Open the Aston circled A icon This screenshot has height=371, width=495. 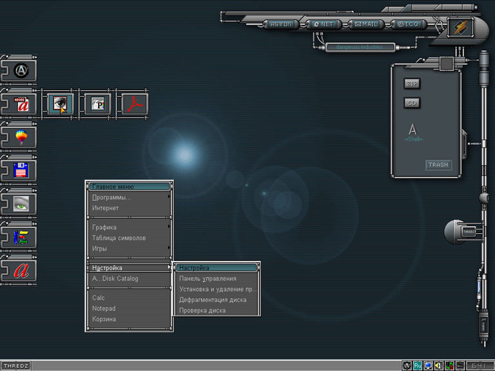pos(22,70)
